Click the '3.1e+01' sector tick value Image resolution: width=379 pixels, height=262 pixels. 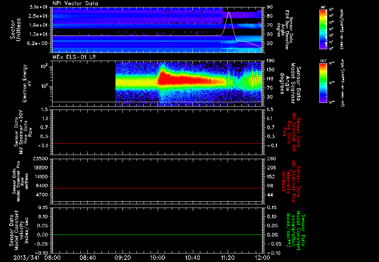tap(38, 7)
